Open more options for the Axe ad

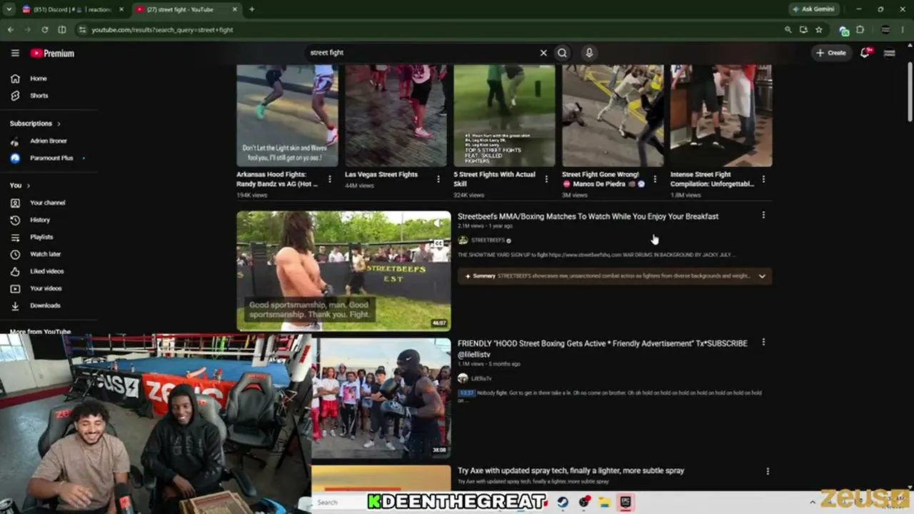click(768, 471)
